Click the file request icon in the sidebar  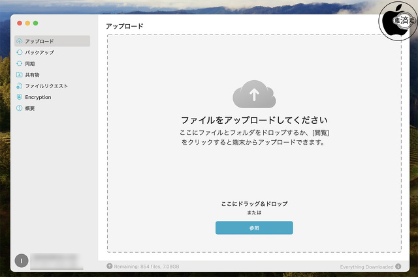coord(19,86)
